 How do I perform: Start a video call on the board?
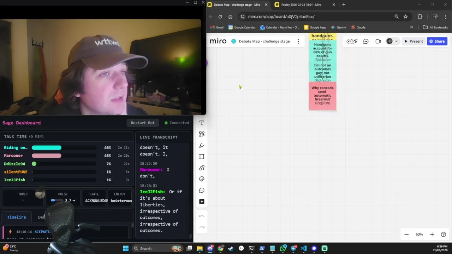(x=378, y=41)
